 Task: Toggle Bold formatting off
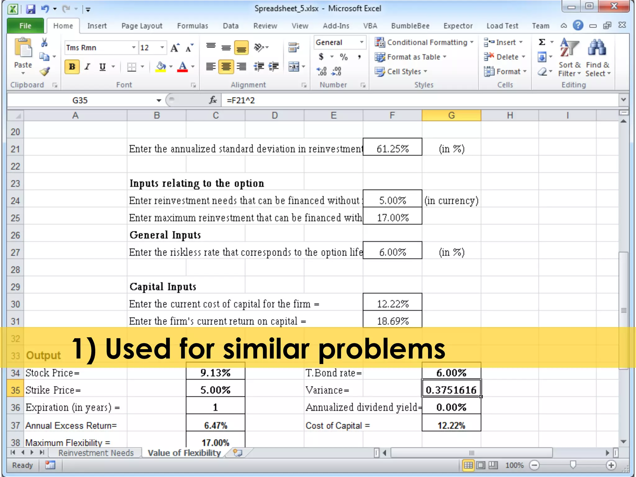(72, 66)
